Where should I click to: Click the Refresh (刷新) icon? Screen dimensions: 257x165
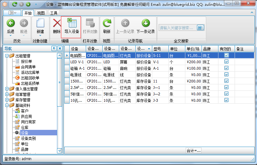[107, 23]
